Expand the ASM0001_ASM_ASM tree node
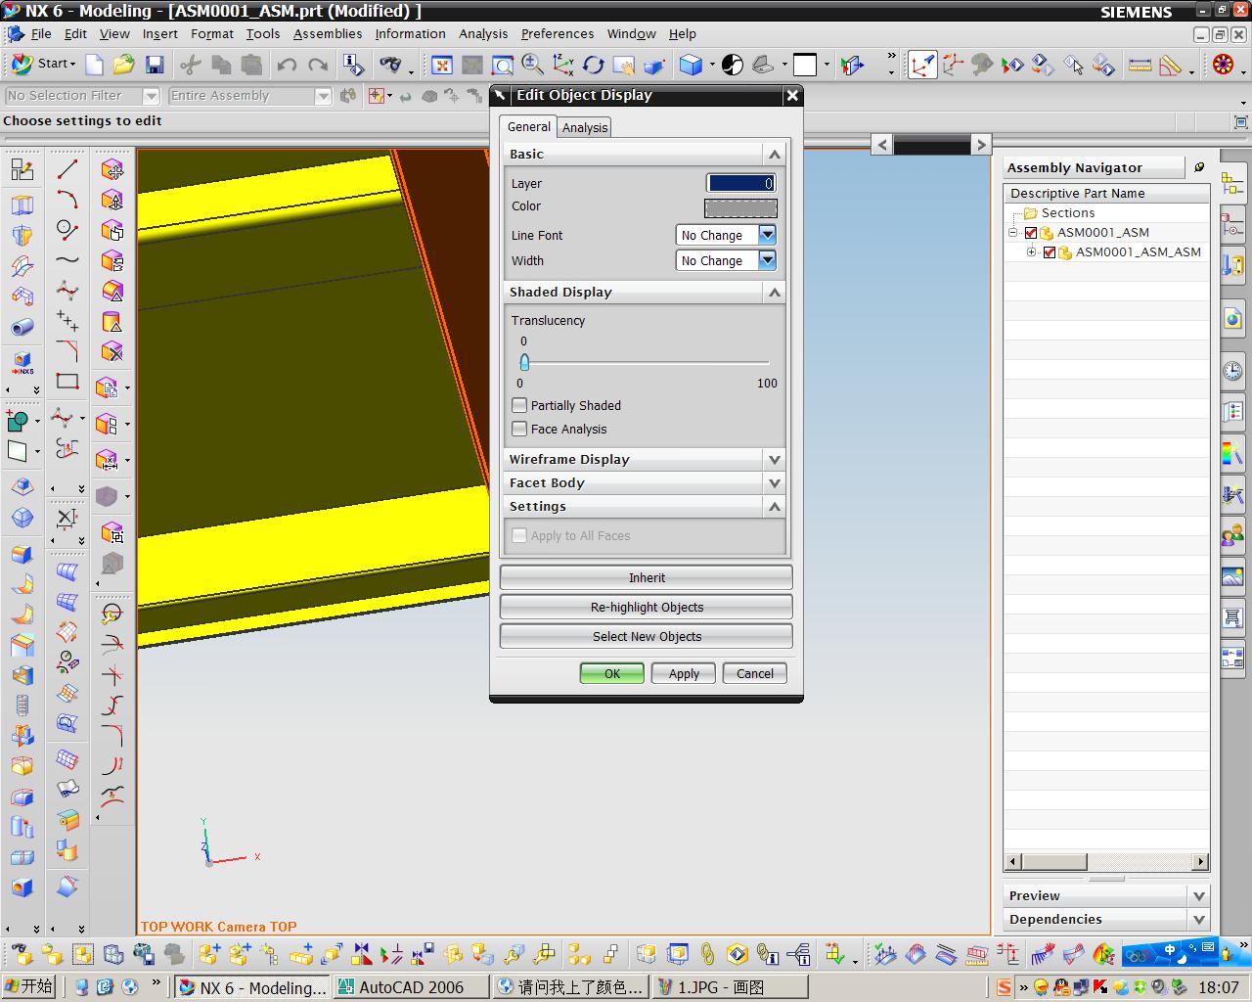Viewport: 1252px width, 1002px height. 1032,252
